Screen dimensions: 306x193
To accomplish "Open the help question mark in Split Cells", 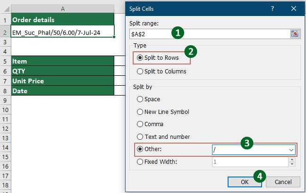I will (272, 8).
